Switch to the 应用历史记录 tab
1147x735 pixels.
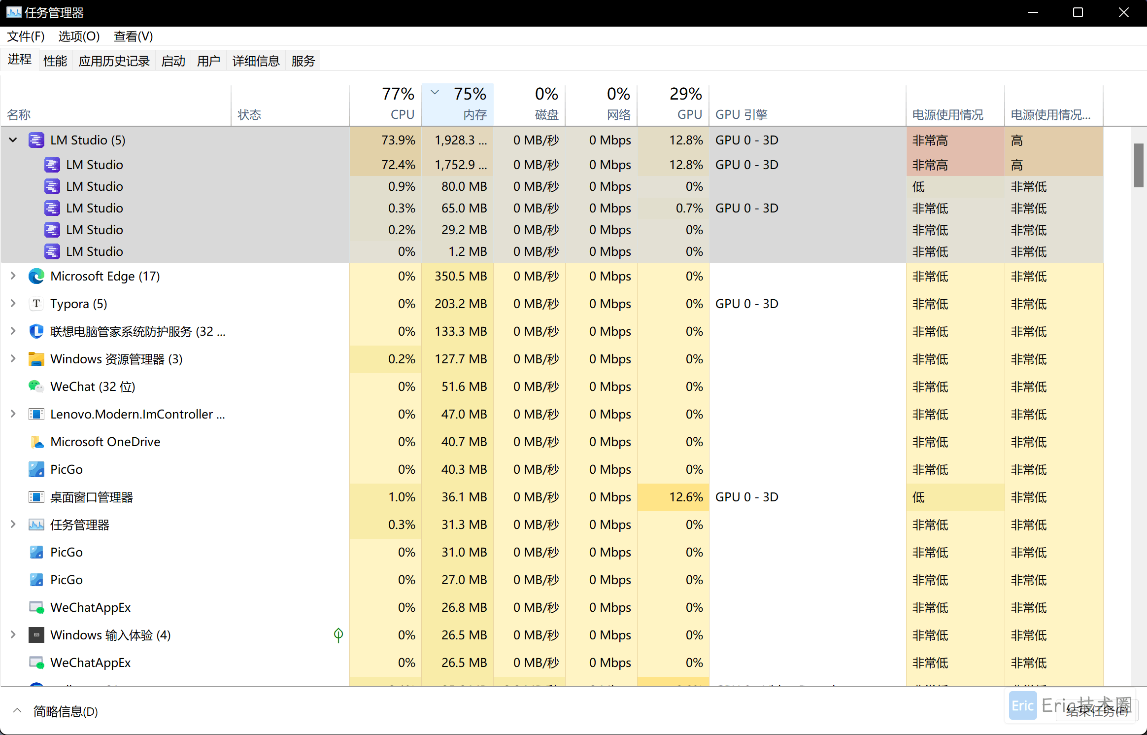pyautogui.click(x=114, y=61)
